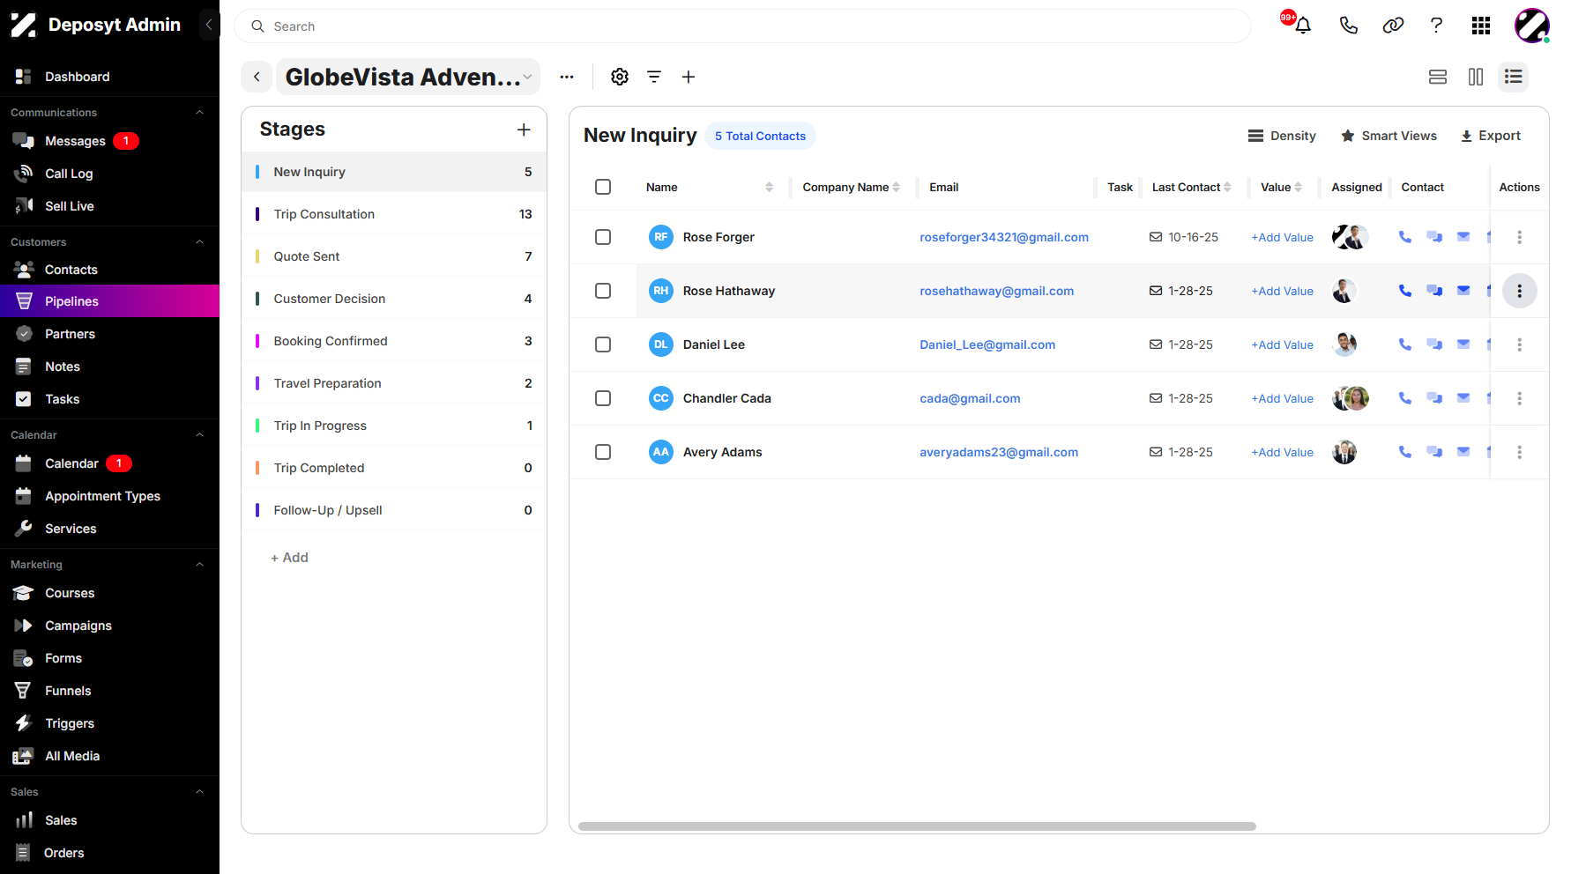Image resolution: width=1571 pixels, height=874 pixels.
Task: Switch to the list view icon
Action: pos(1514,77)
